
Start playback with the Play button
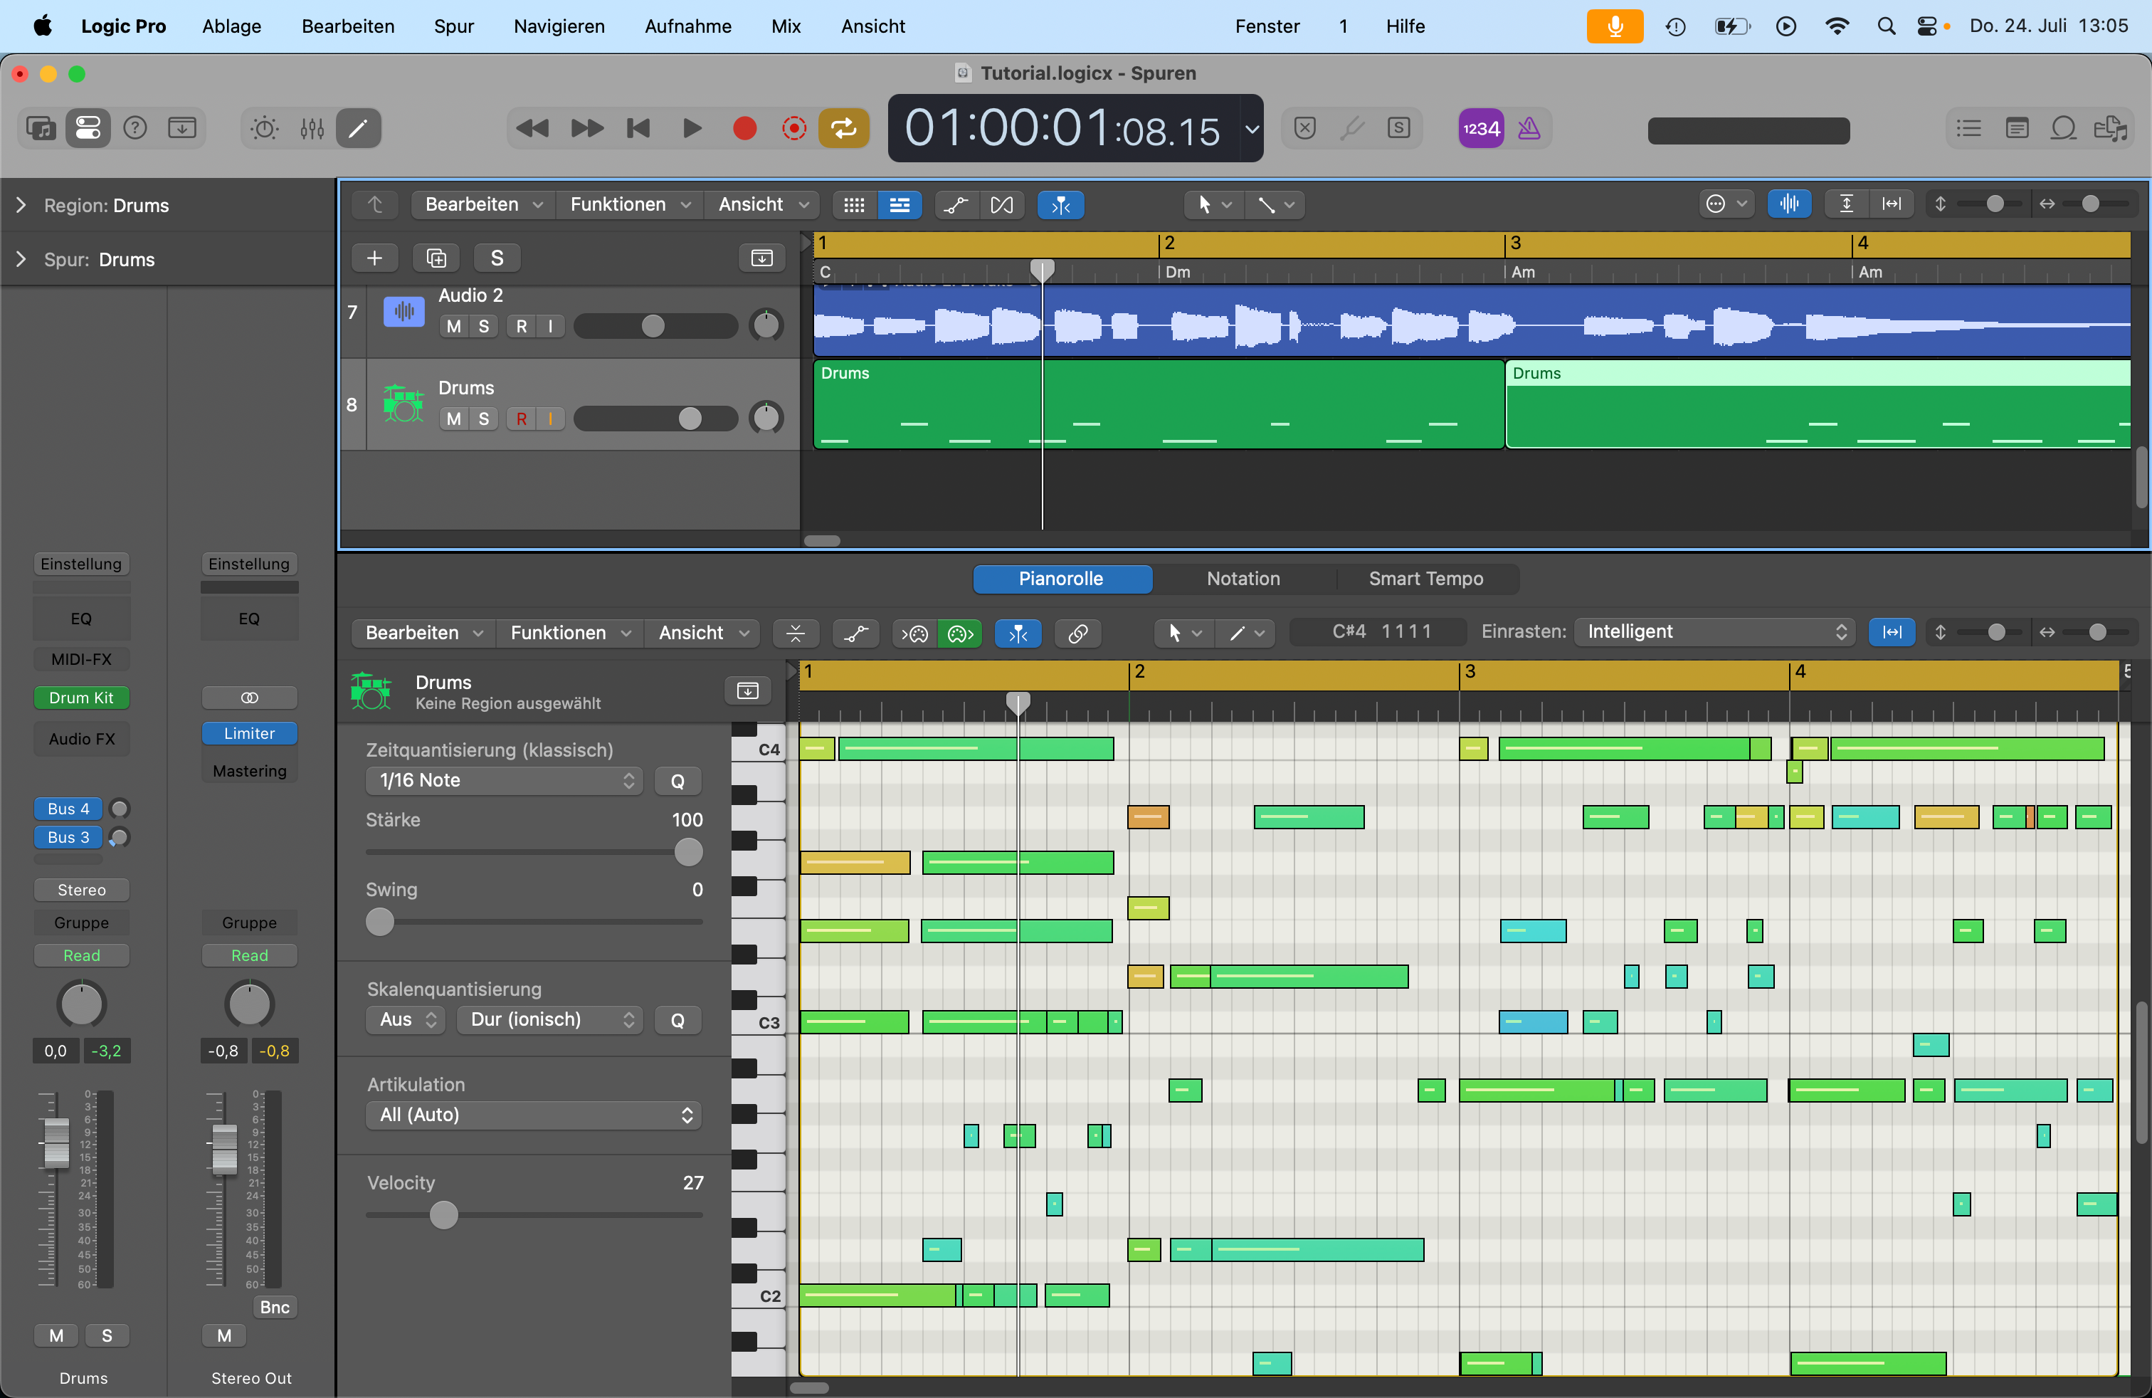pyautogui.click(x=692, y=128)
